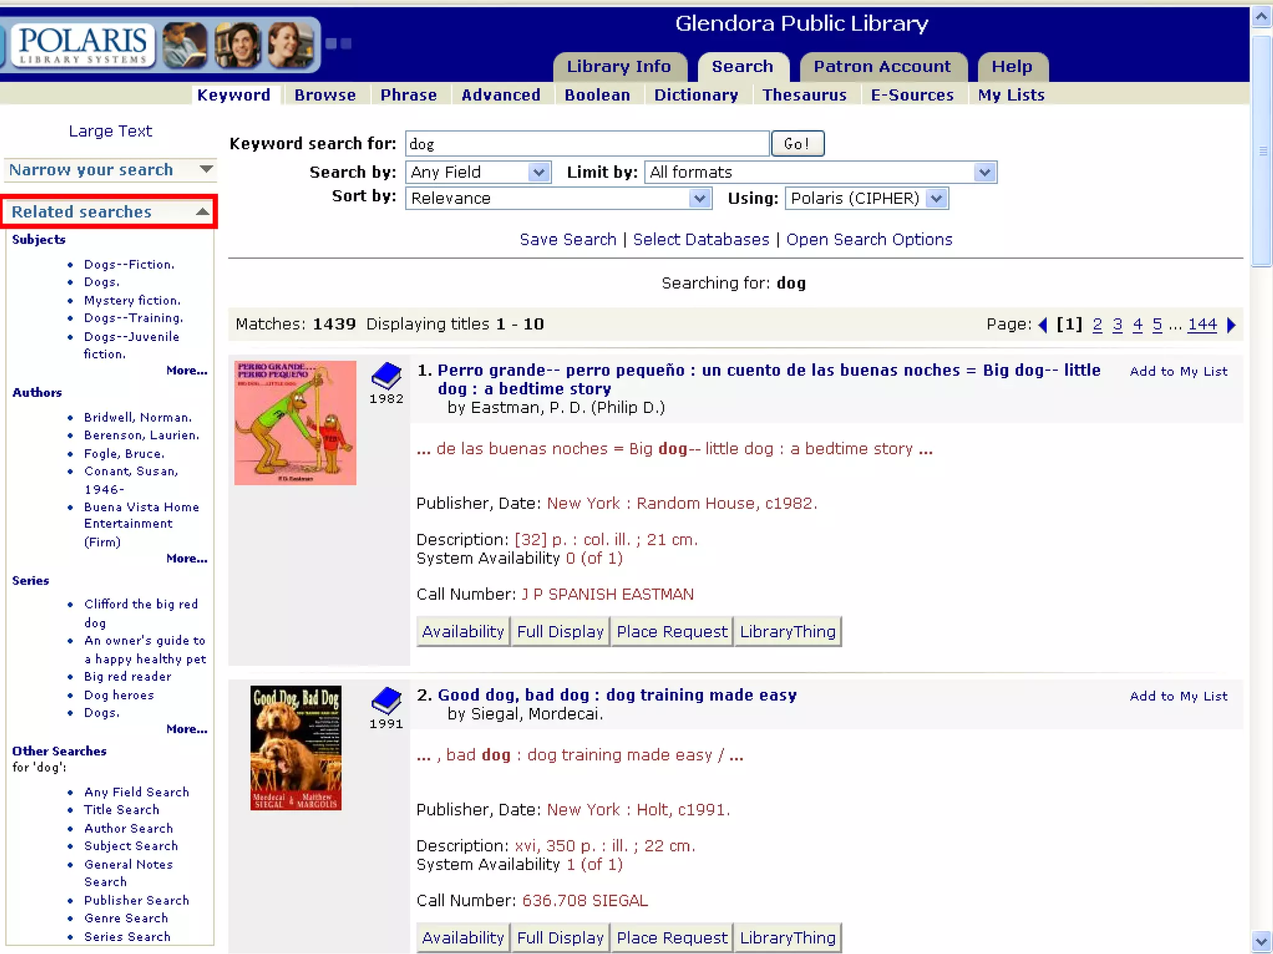The image size is (1273, 954).
Task: Go to previous results page arrow
Action: 1043,324
